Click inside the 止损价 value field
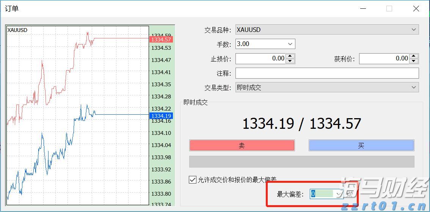Image resolution: width=430 pixels, height=212 pixels. [260, 59]
